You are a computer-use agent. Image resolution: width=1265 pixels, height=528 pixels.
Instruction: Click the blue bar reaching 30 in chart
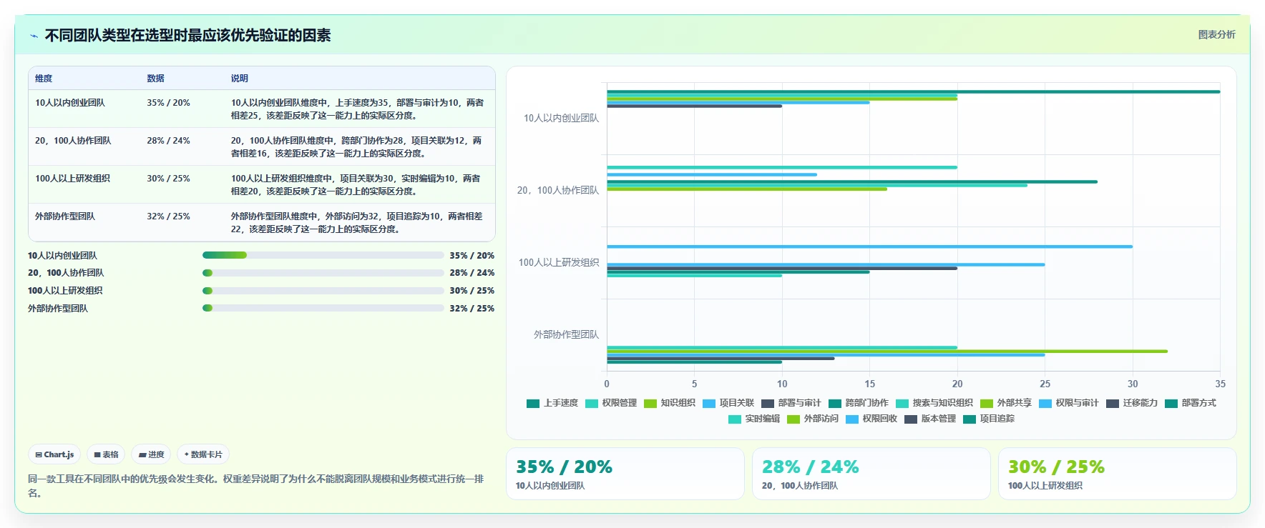tap(869, 246)
